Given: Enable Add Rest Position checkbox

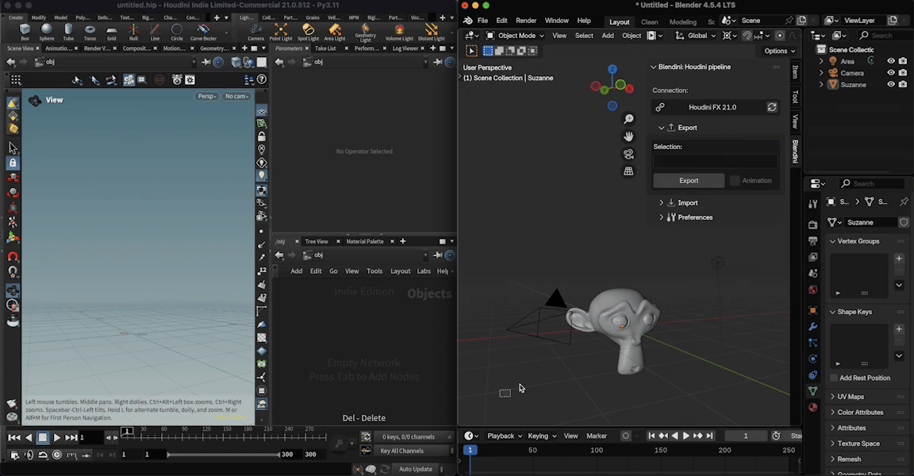Looking at the screenshot, I should [x=834, y=378].
